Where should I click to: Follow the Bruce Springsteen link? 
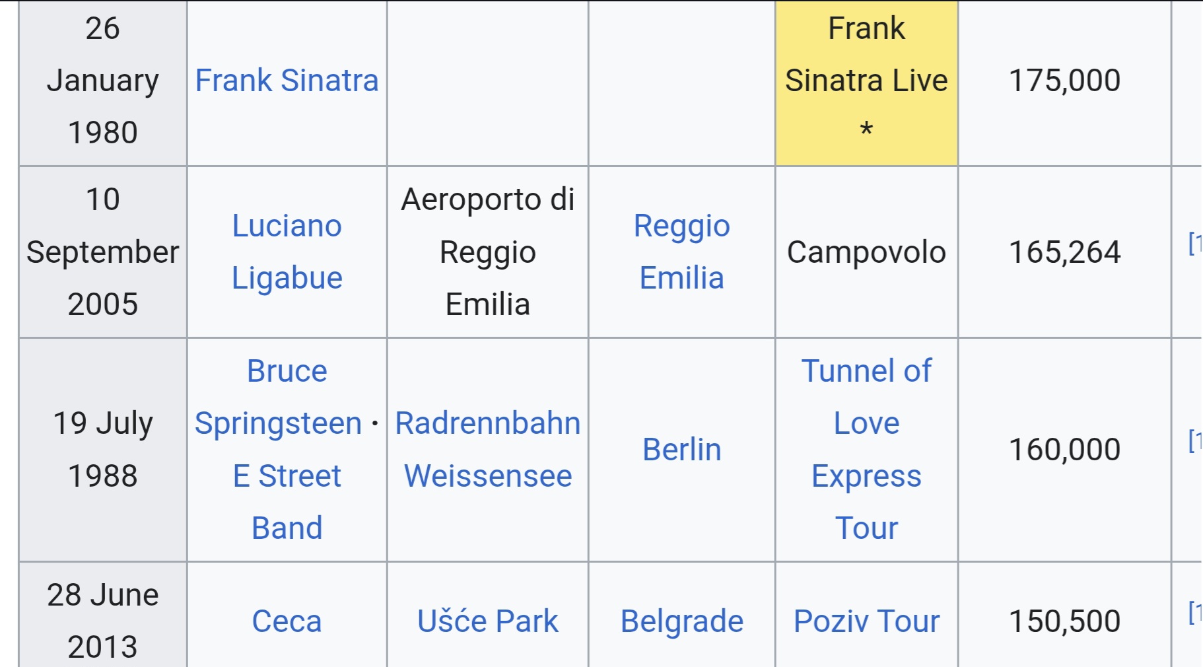[278, 397]
